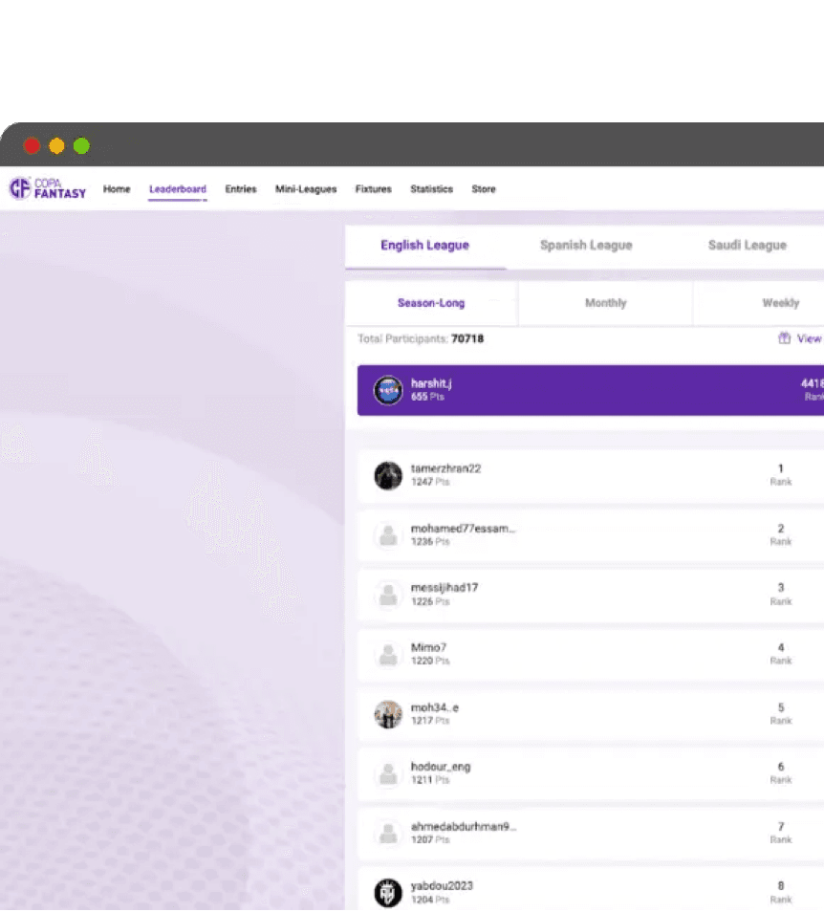Select the mohamed77essam... username
The height and width of the screenshot is (912, 824).
pyautogui.click(x=463, y=529)
